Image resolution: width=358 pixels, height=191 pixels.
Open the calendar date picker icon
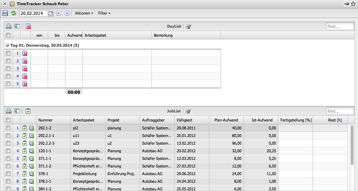pyautogui.click(x=51, y=13)
